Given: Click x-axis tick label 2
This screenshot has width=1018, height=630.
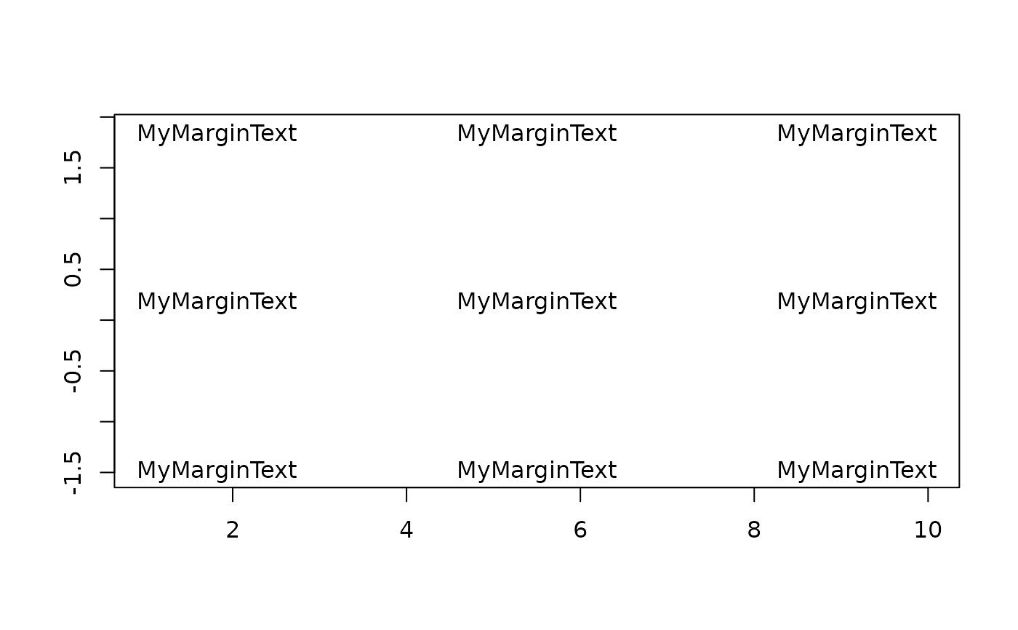Looking at the screenshot, I should pos(233,530).
